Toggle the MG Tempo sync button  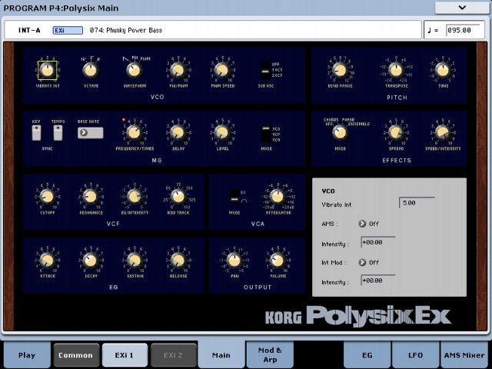(x=58, y=133)
